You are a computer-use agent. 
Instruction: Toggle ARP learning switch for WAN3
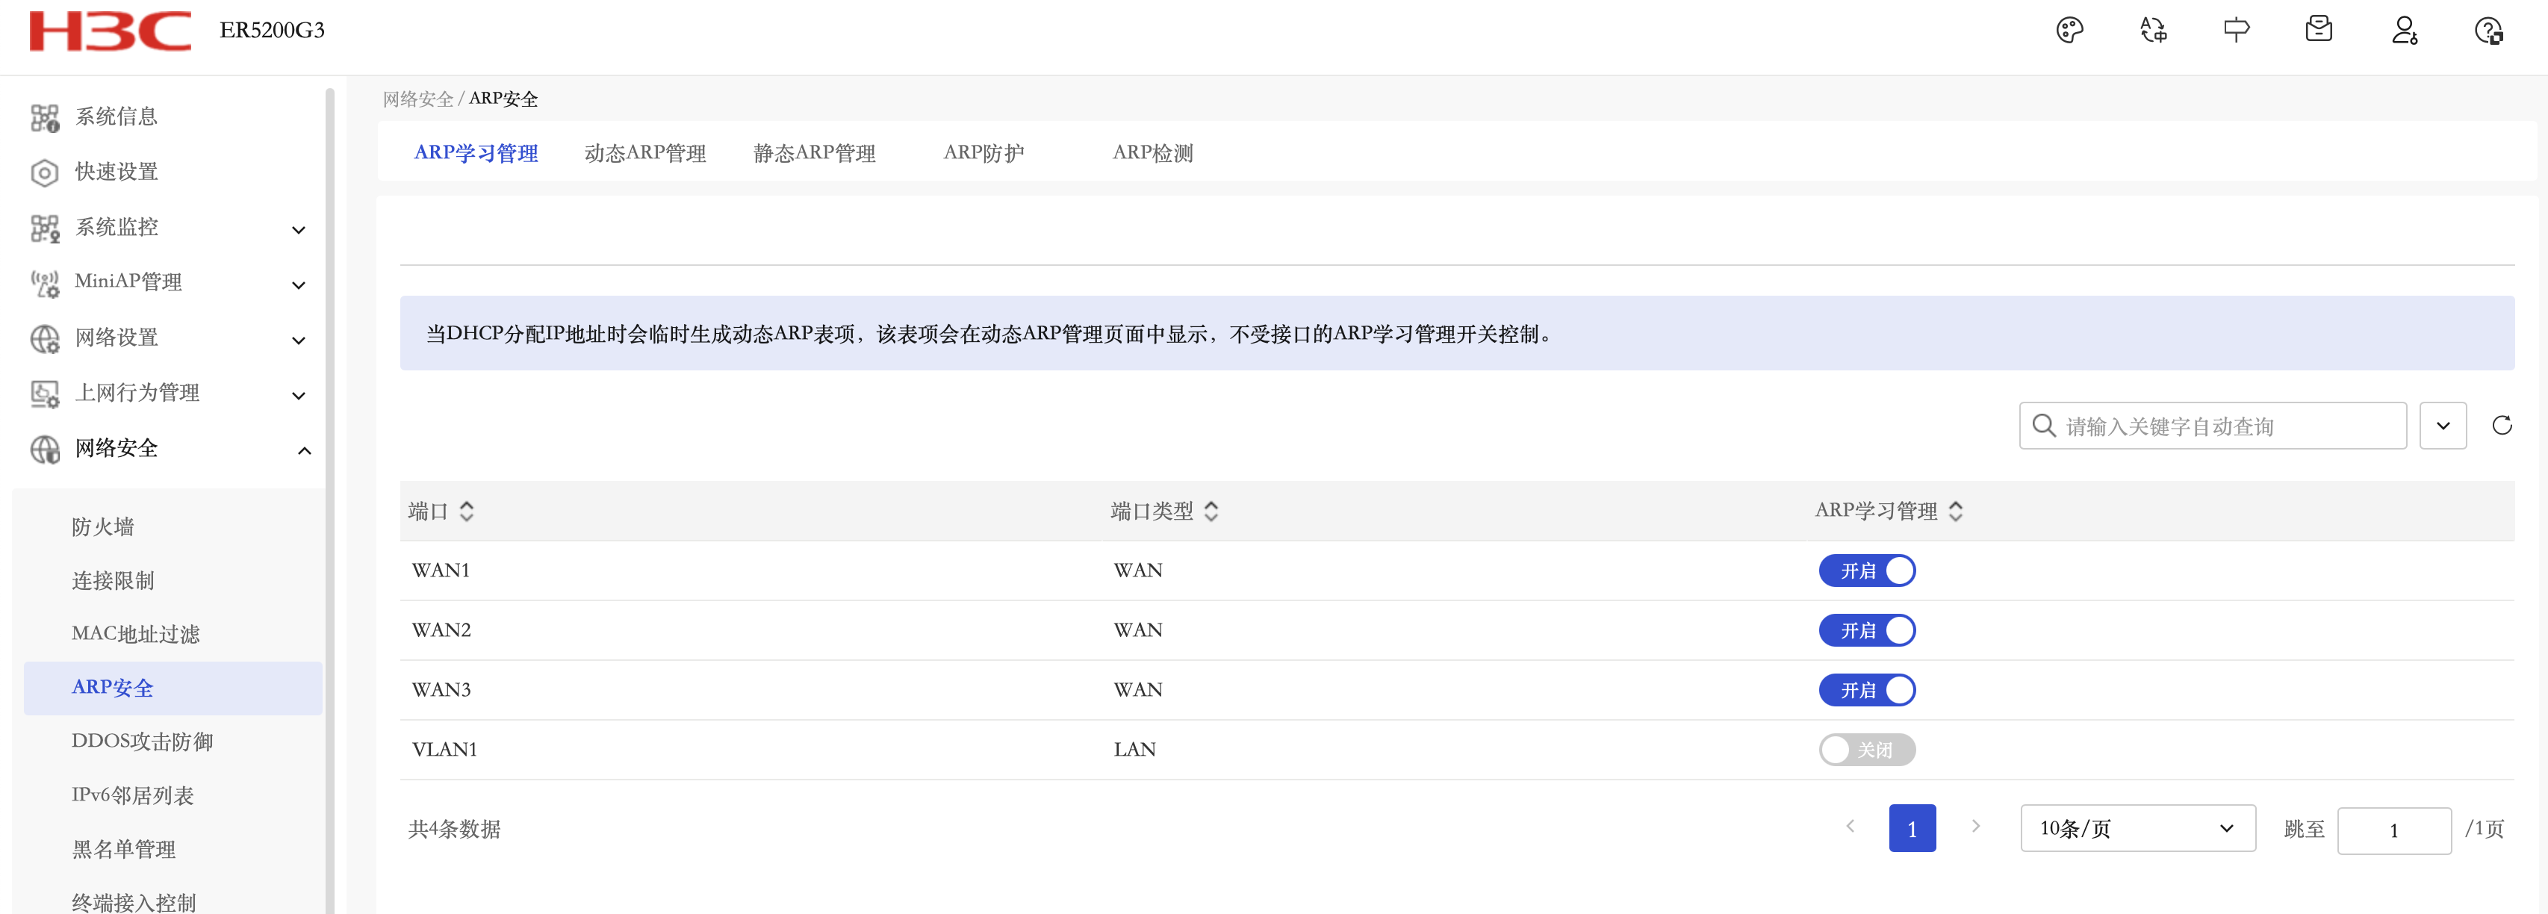(1866, 691)
